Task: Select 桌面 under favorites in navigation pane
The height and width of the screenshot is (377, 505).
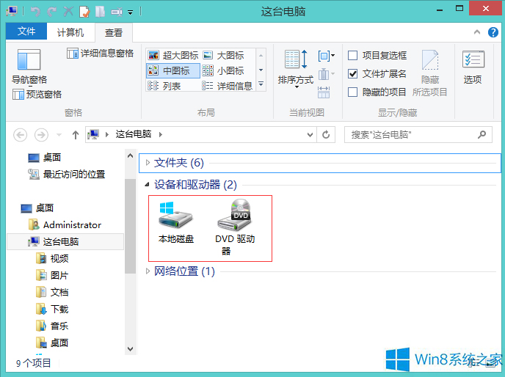Action: [x=45, y=158]
